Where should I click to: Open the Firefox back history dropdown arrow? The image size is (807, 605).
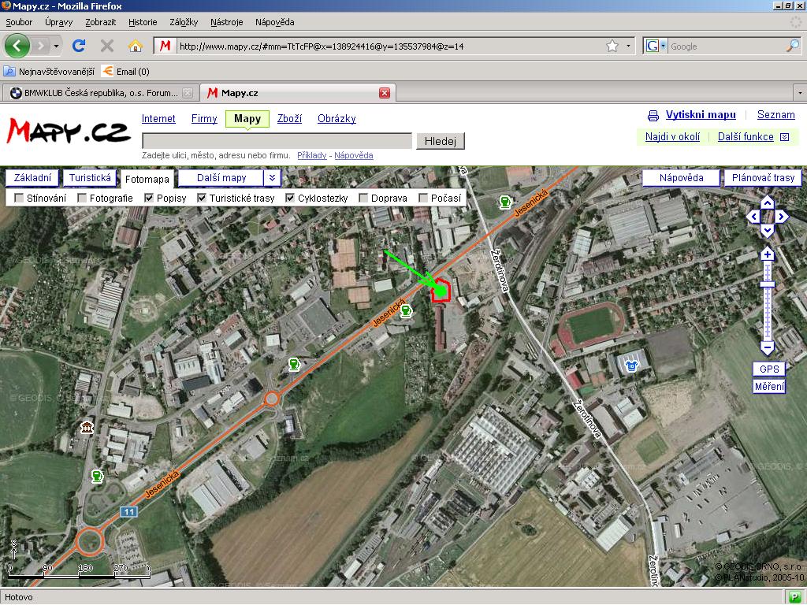click(x=56, y=46)
